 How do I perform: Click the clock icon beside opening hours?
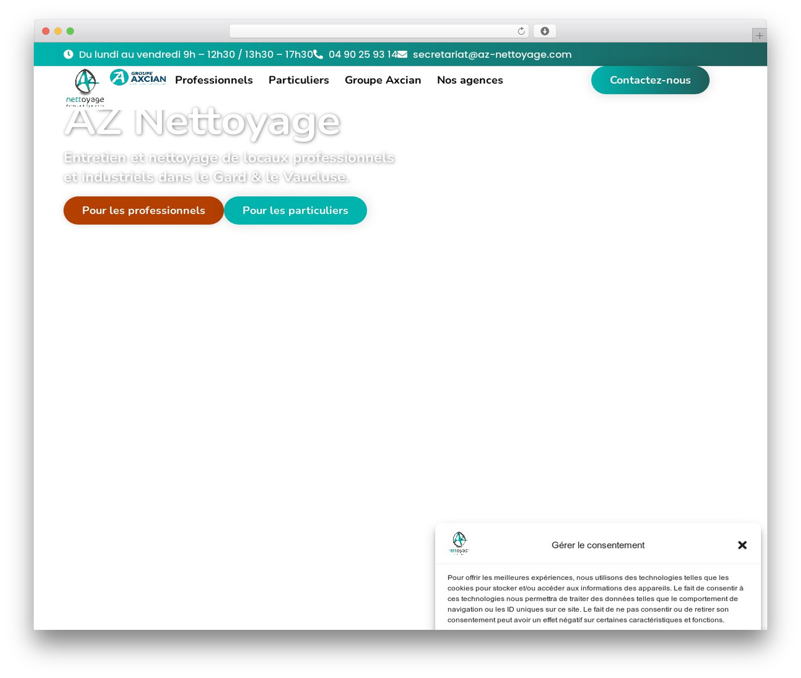pyautogui.click(x=68, y=54)
